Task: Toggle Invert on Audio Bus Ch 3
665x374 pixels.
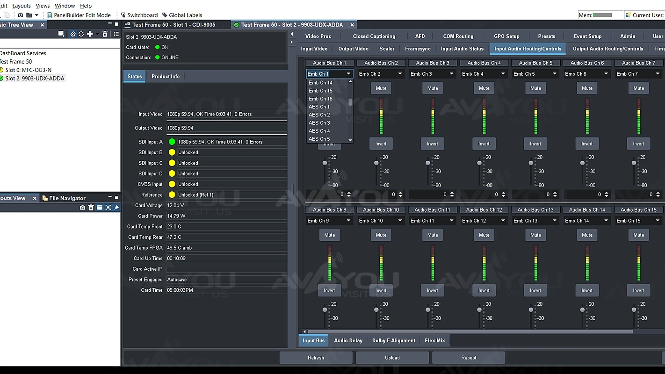Action: (x=433, y=144)
